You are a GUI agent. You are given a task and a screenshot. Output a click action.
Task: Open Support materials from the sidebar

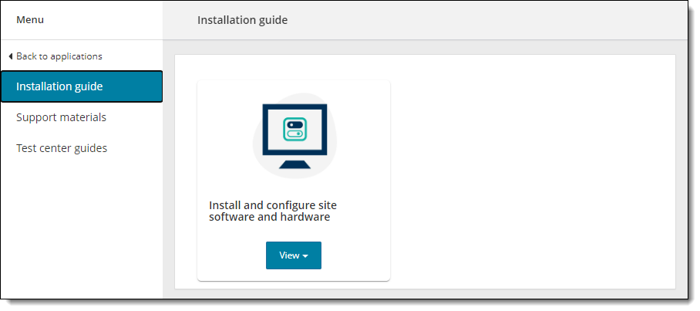(61, 117)
